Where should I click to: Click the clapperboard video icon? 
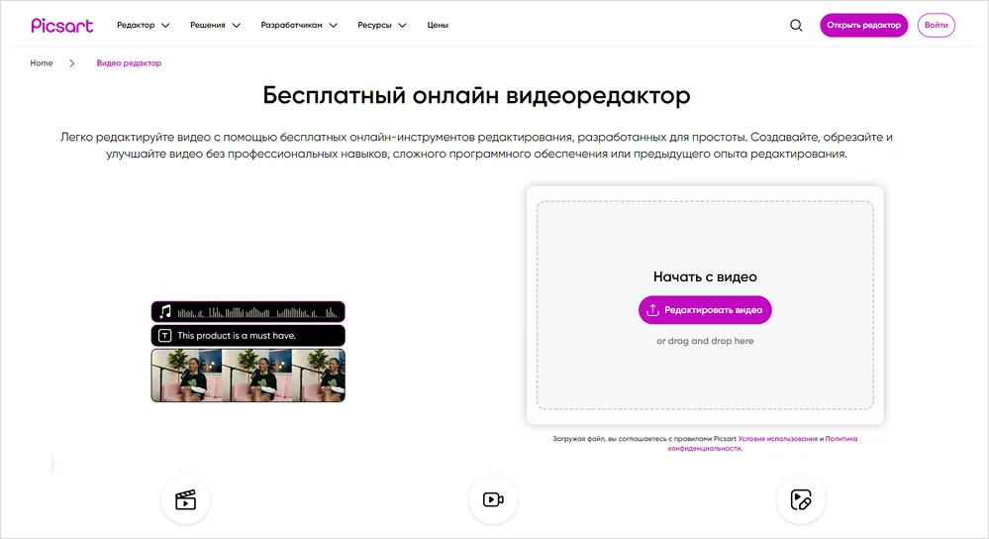185,499
